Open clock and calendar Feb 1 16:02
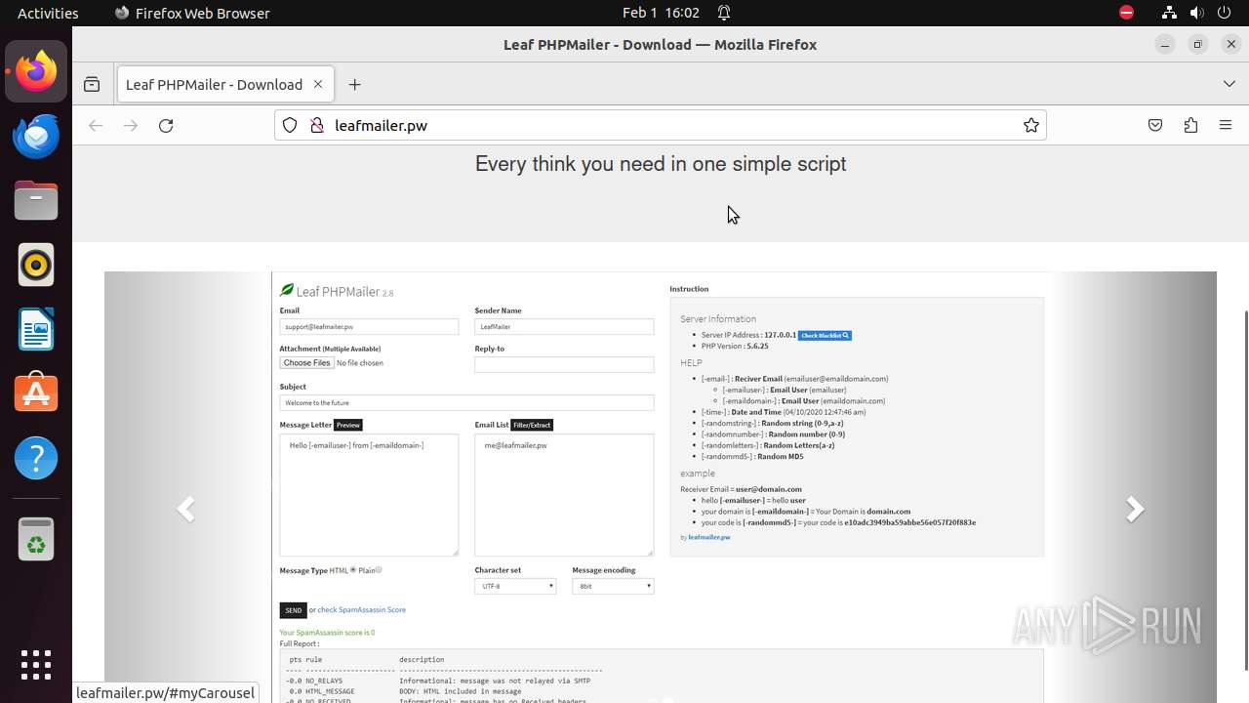The width and height of the screenshot is (1249, 703). click(661, 13)
